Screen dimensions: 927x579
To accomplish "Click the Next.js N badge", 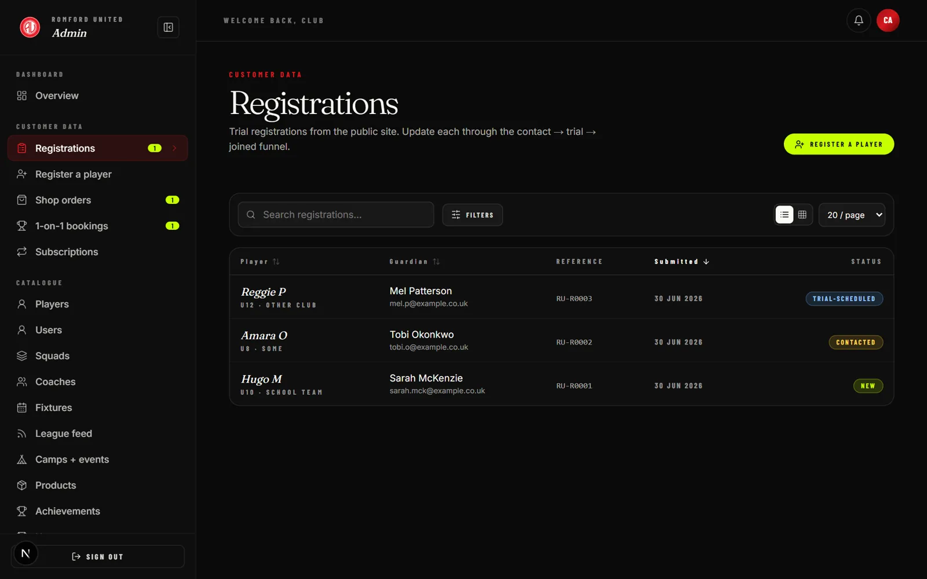I will (25, 554).
